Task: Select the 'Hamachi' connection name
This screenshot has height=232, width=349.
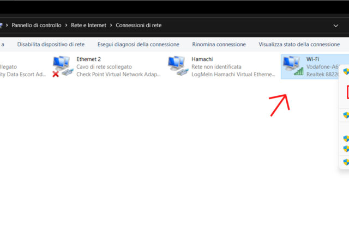Action: coord(202,59)
